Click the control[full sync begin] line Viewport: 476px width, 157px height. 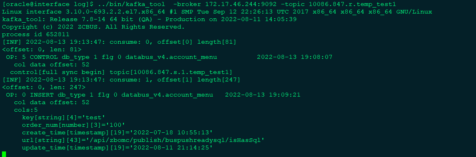[121, 72]
